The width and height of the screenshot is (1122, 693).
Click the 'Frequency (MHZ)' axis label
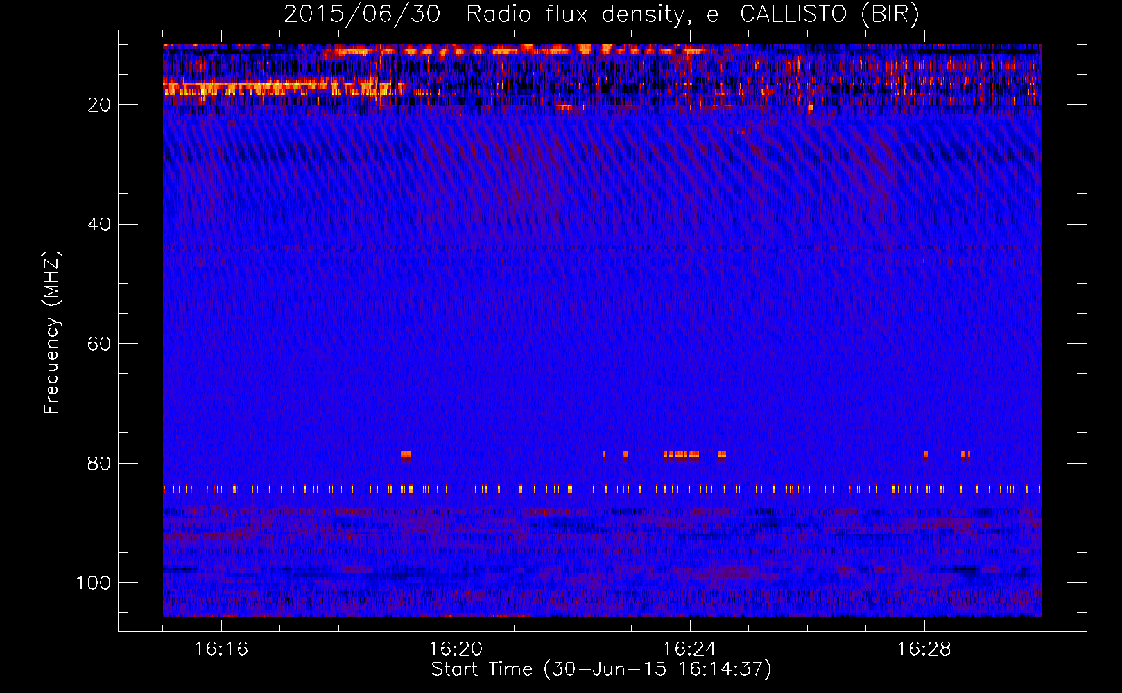click(52, 333)
